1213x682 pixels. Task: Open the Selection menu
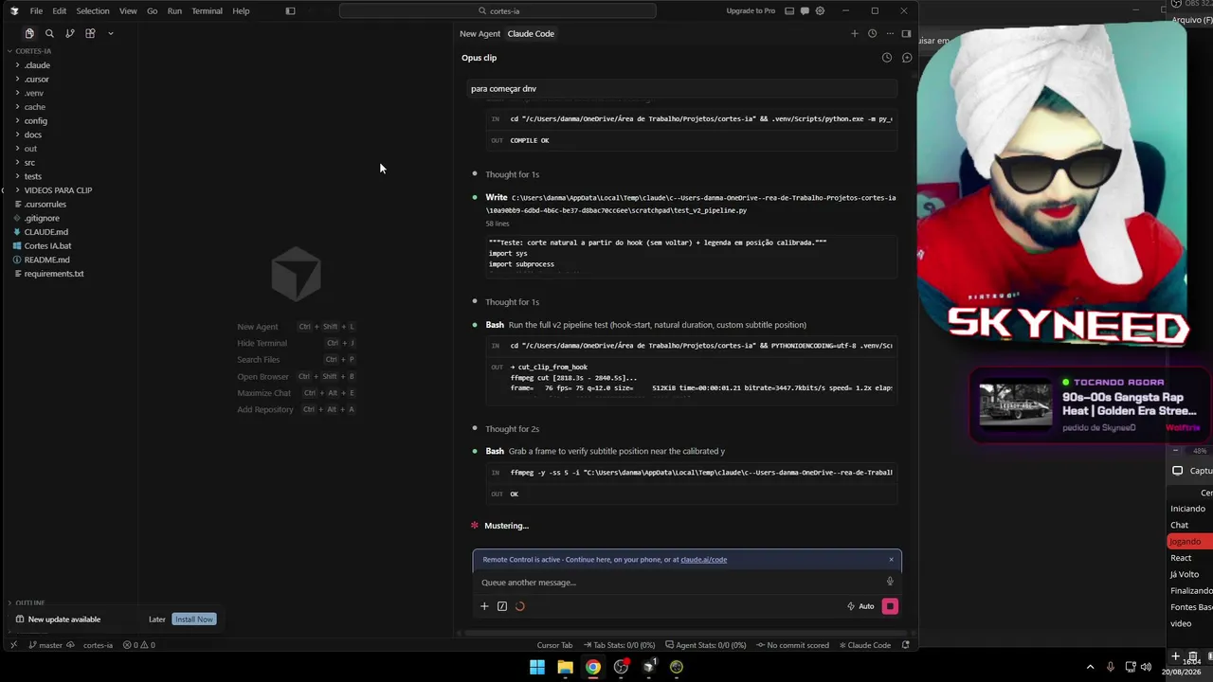click(x=93, y=11)
